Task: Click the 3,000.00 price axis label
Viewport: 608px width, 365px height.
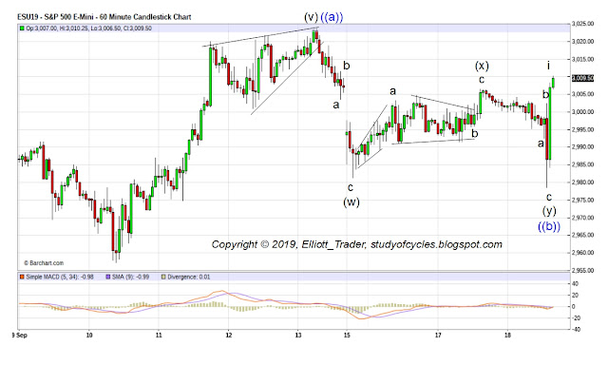Action: (582, 112)
